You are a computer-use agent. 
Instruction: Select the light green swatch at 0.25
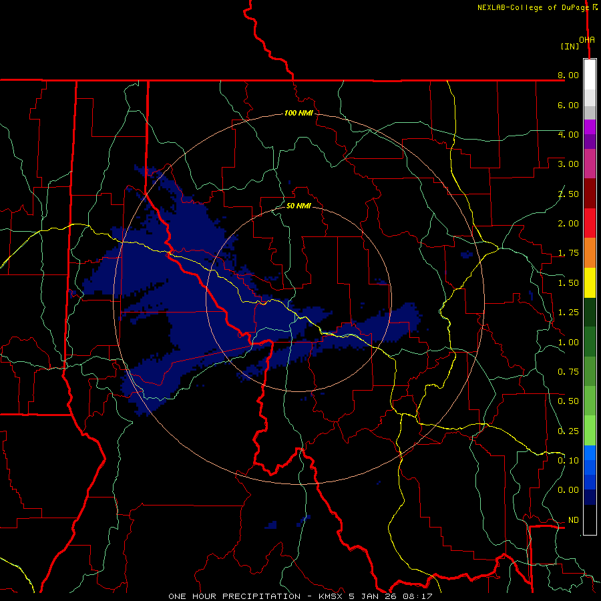point(590,431)
